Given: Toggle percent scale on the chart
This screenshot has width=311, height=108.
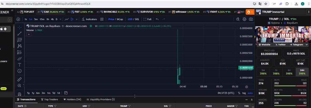Looking at the screenshot, I should [x=239, y=93].
